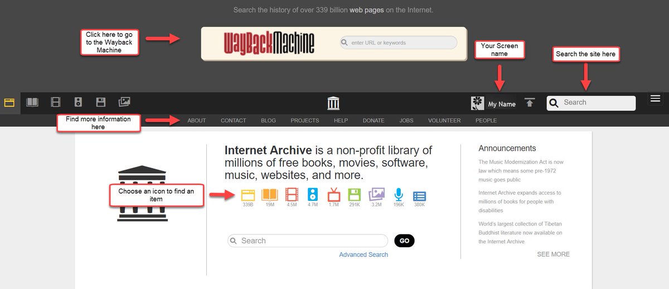Choose the yellow web icon labeled 339B

(x=248, y=195)
